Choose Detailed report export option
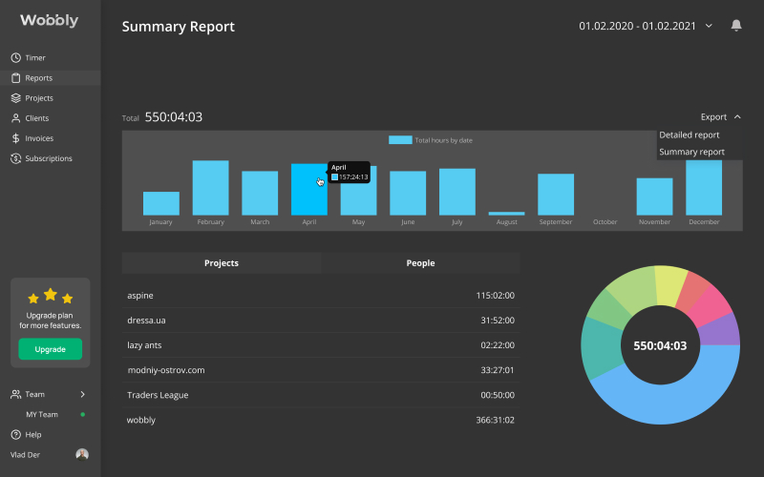 pos(690,135)
